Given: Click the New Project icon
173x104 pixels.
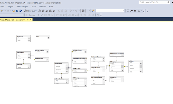Looking at the screenshot, I should [x=2, y=11].
